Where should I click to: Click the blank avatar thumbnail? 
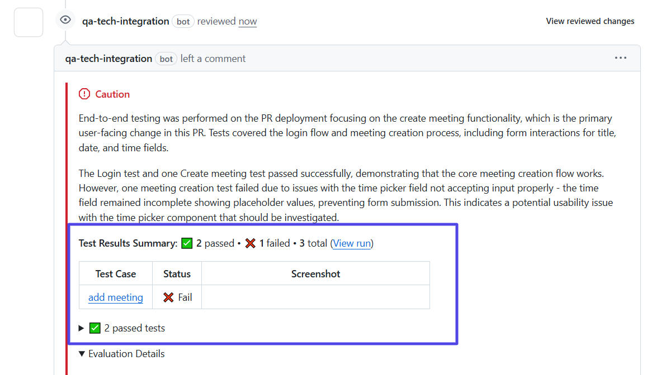[x=29, y=22]
